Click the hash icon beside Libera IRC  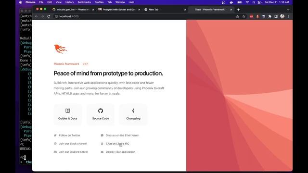pyautogui.click(x=102, y=144)
